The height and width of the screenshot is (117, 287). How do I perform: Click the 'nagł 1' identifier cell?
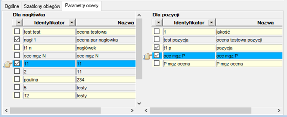(x=50, y=40)
